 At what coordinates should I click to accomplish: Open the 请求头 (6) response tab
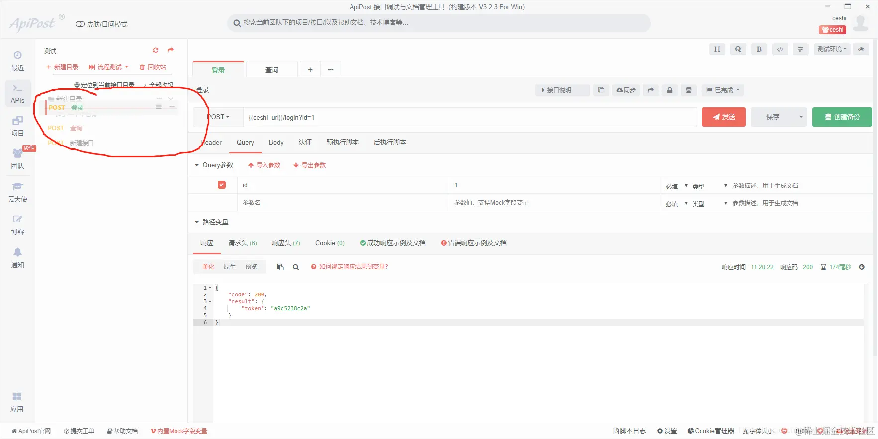(243, 243)
